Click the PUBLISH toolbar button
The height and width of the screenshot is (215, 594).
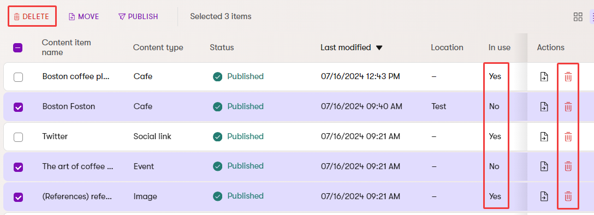point(138,17)
